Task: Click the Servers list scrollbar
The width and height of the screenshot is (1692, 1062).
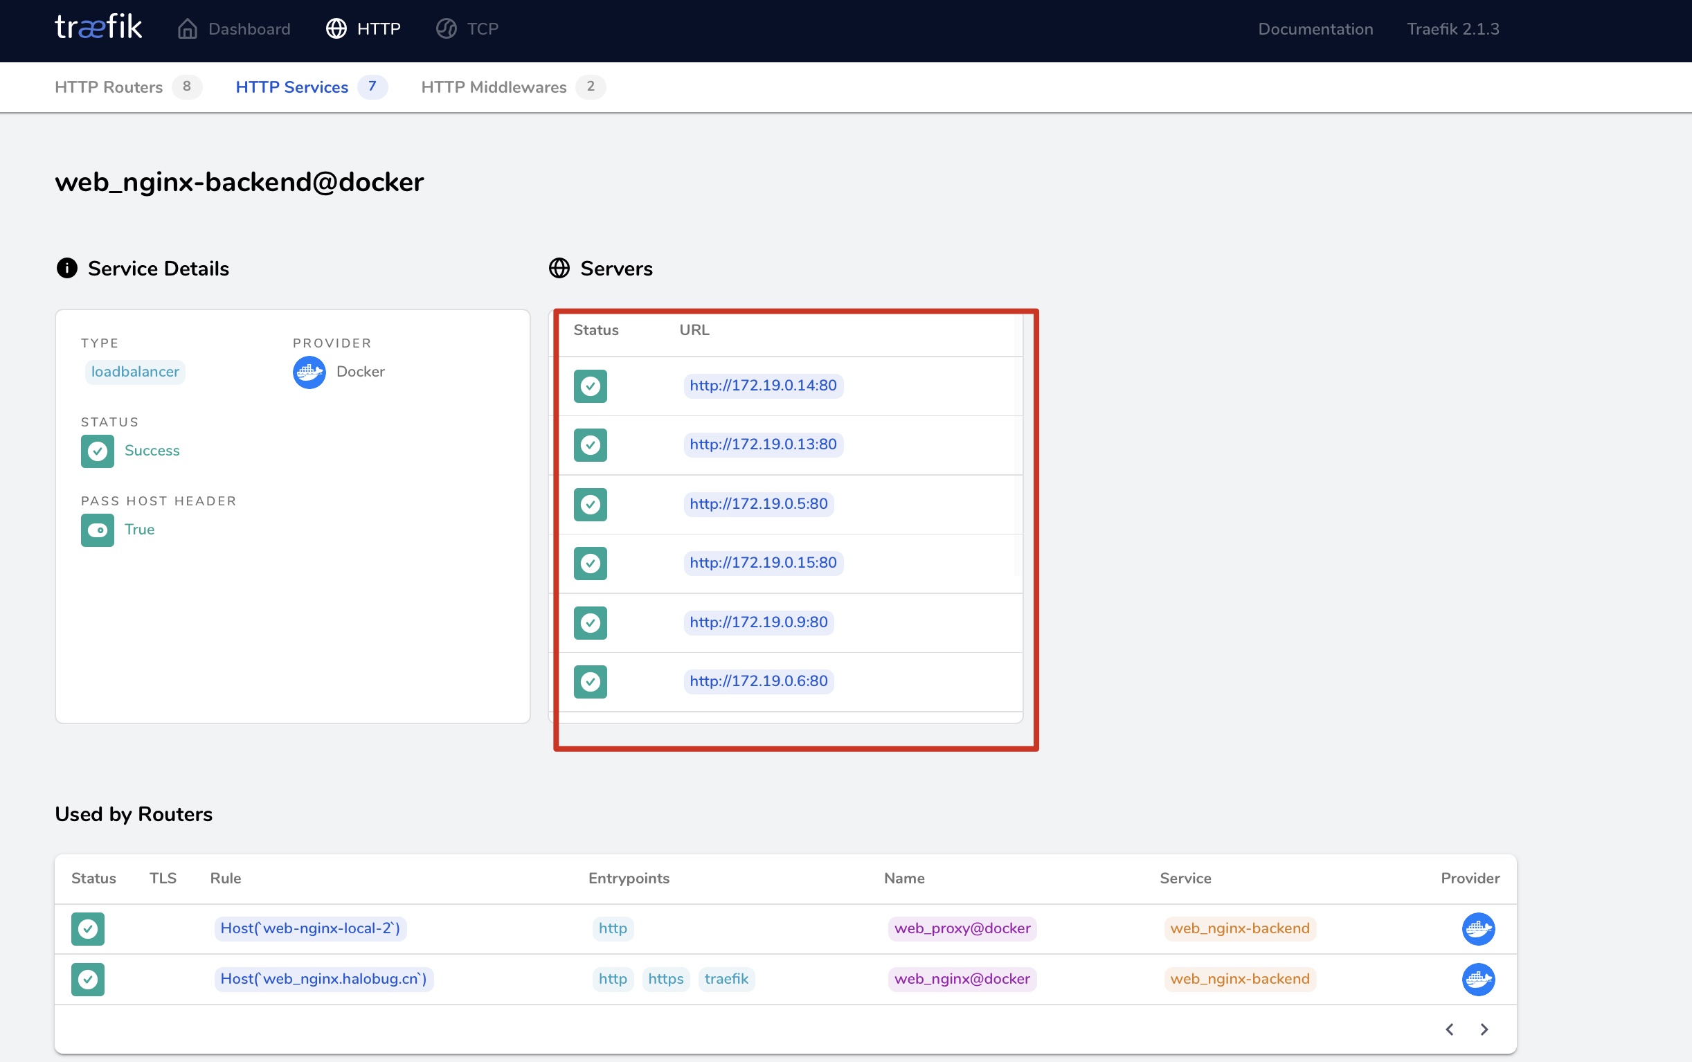Action: [1018, 446]
